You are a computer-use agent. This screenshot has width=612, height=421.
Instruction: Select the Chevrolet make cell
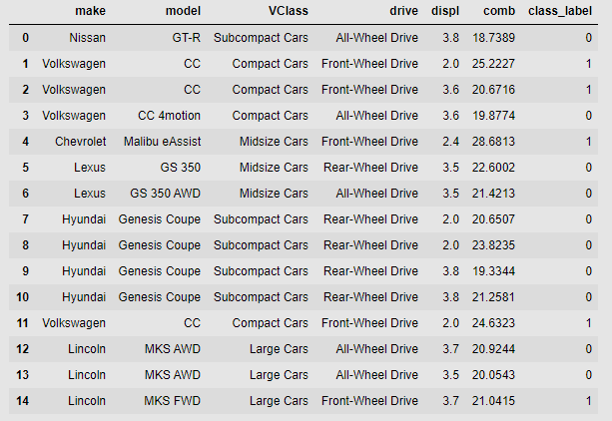click(x=75, y=142)
